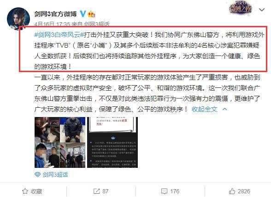Open the 176 comments section

click(170, 191)
